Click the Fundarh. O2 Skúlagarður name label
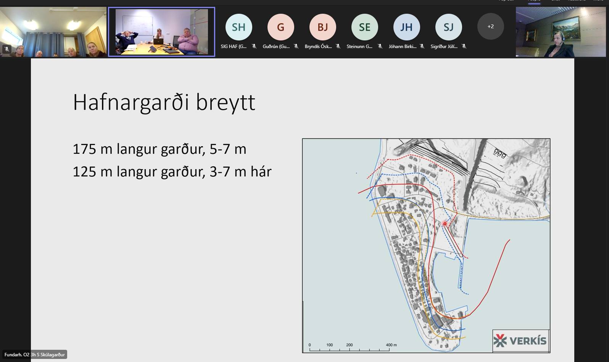Viewport: 609px width, 362px height. tap(35, 355)
